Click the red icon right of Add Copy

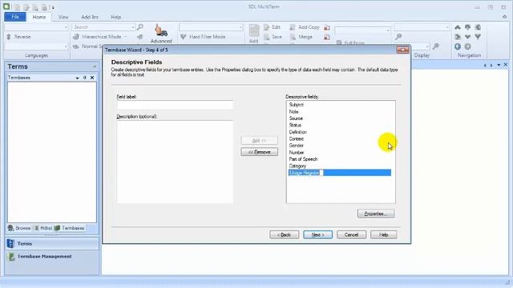coord(327,27)
